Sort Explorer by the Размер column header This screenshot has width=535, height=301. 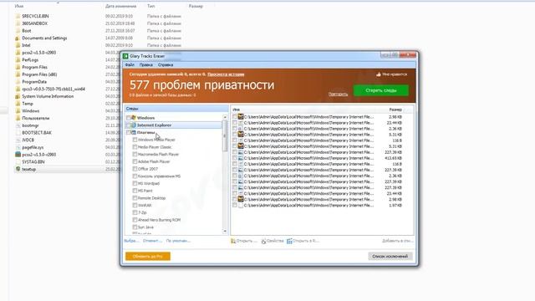pos(196,6)
